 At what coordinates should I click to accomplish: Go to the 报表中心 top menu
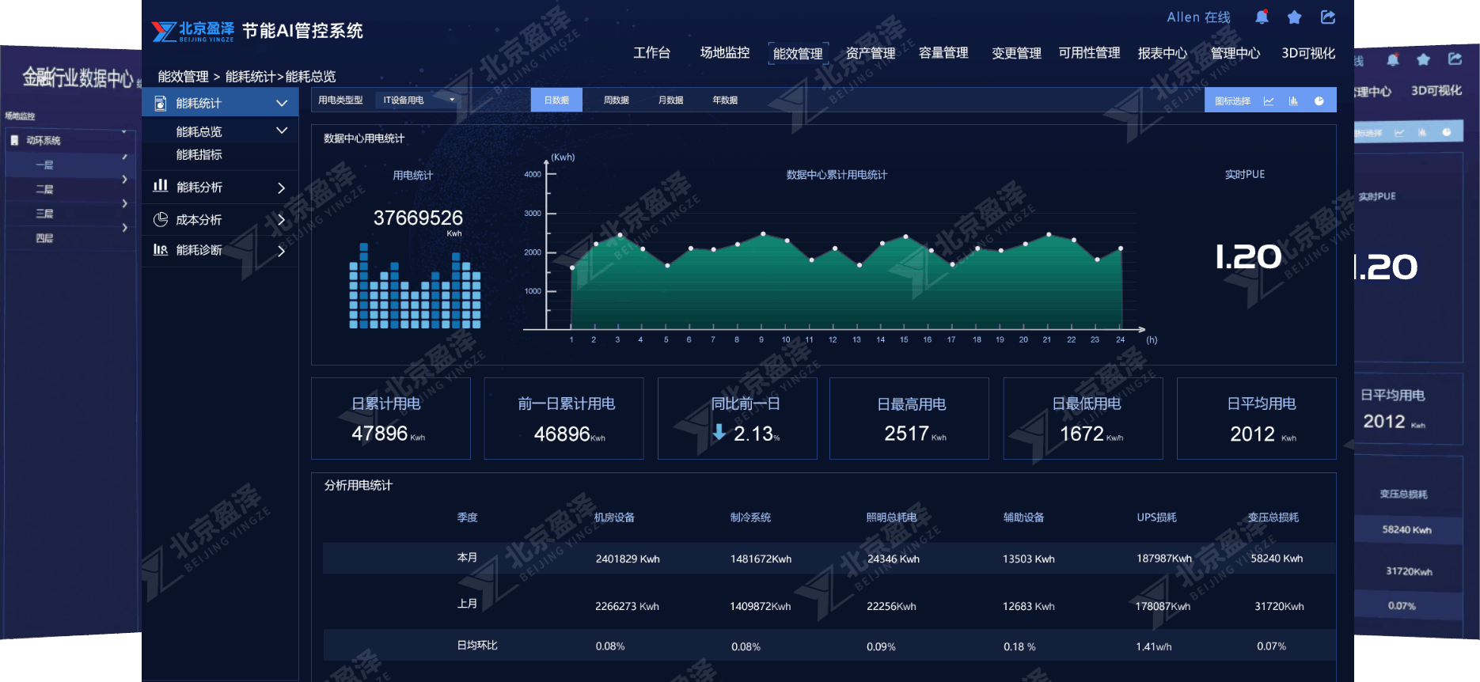1162,53
